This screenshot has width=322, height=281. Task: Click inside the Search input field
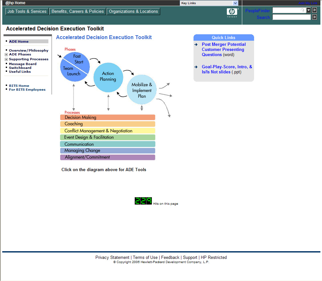(291, 17)
